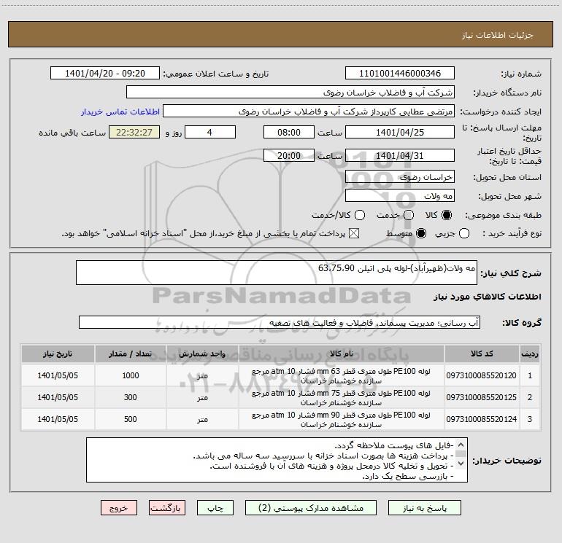This screenshot has height=543, width=562.
Task: Click واحد شمارش column header
Action: point(202,354)
